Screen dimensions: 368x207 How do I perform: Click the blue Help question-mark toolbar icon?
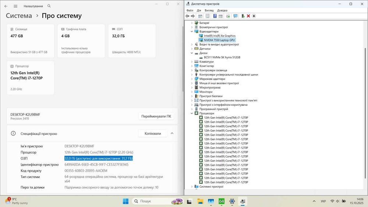pos(215,16)
